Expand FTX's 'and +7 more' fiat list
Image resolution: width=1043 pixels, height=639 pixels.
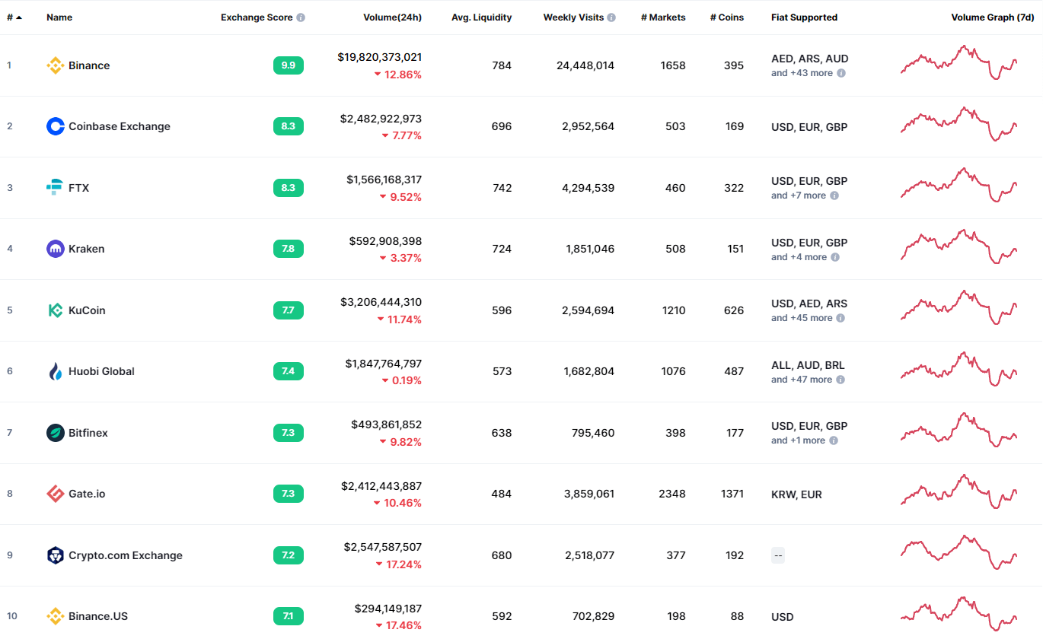pos(799,196)
